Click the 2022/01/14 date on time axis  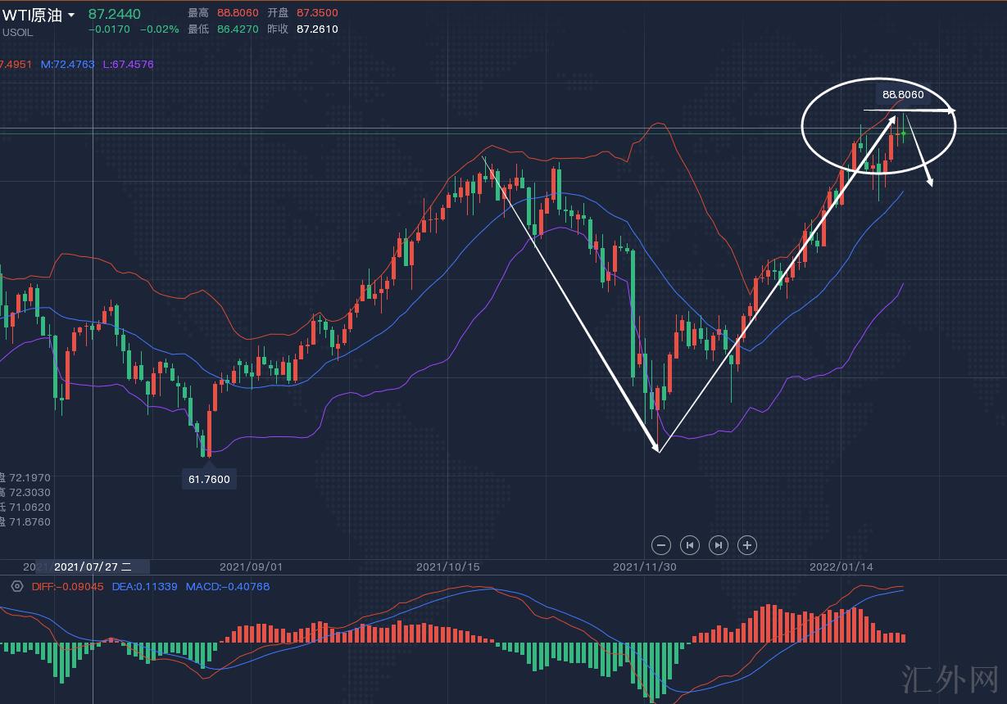841,566
